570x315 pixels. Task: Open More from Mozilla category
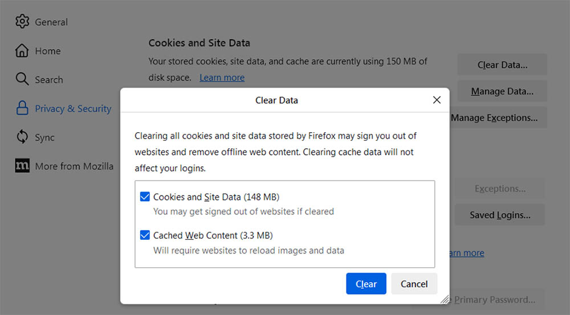tap(74, 166)
